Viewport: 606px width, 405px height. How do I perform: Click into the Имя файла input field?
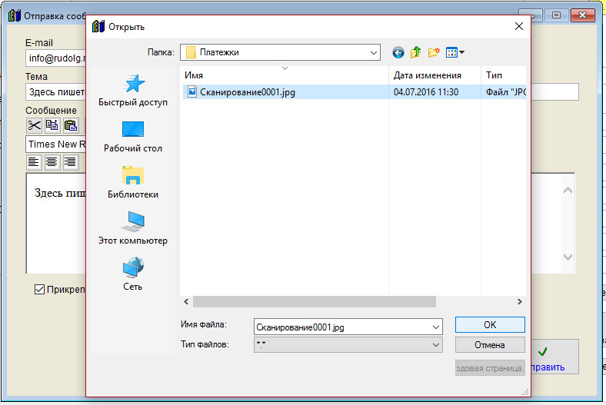click(342, 327)
